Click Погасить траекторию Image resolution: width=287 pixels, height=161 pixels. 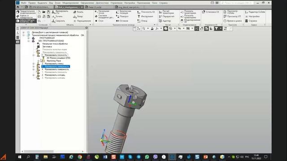click(x=188, y=17)
